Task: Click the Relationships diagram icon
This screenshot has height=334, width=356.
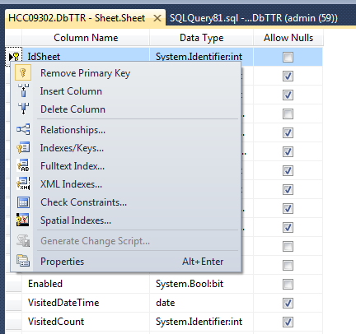Action: [x=23, y=129]
